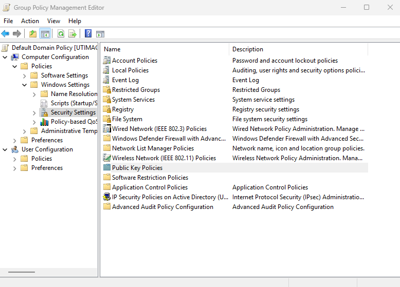Click the Wired Network (IEEE 802.3) Policies icon
400x287 pixels.
pos(107,129)
